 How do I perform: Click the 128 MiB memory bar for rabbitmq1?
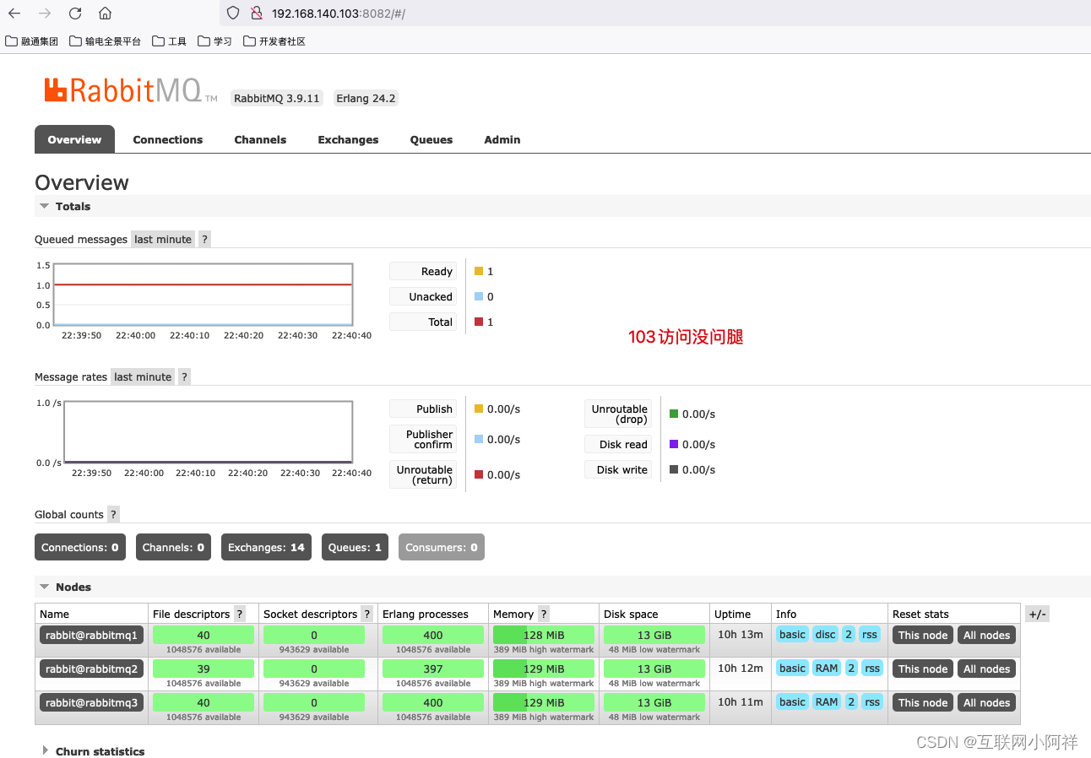pyautogui.click(x=544, y=636)
